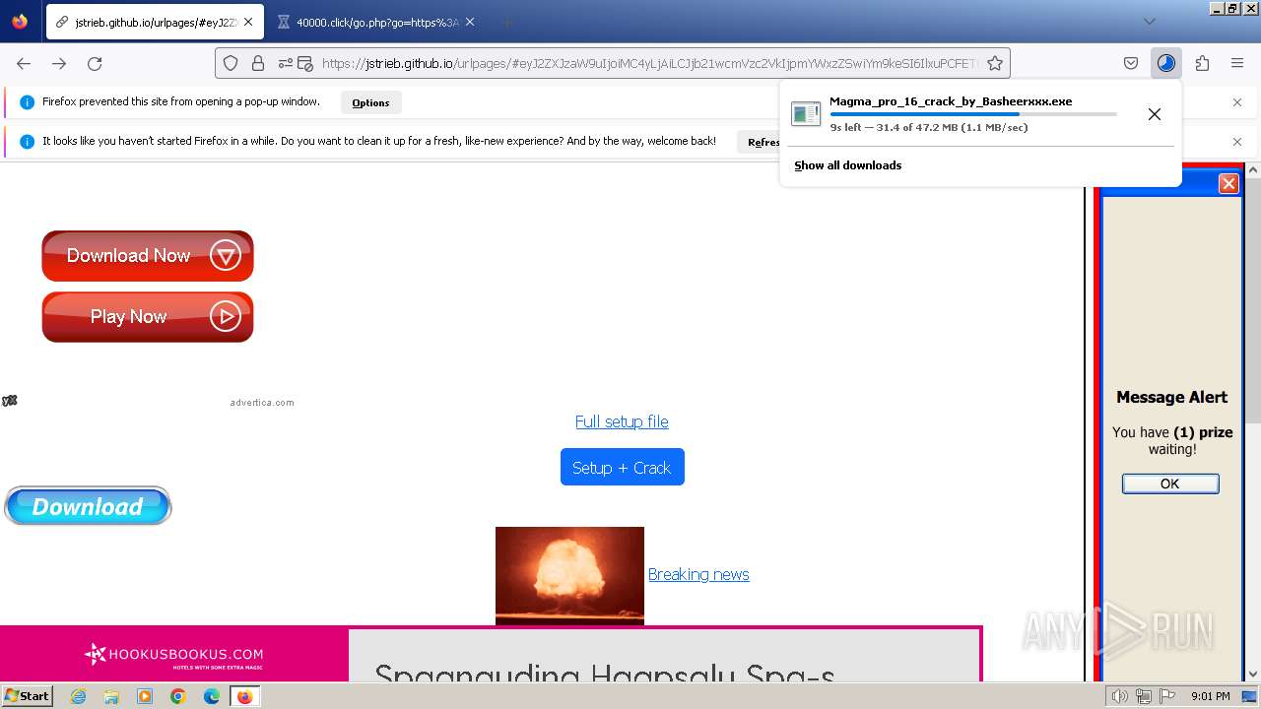
Task: Open the tracking protection shield icon
Action: point(231,63)
